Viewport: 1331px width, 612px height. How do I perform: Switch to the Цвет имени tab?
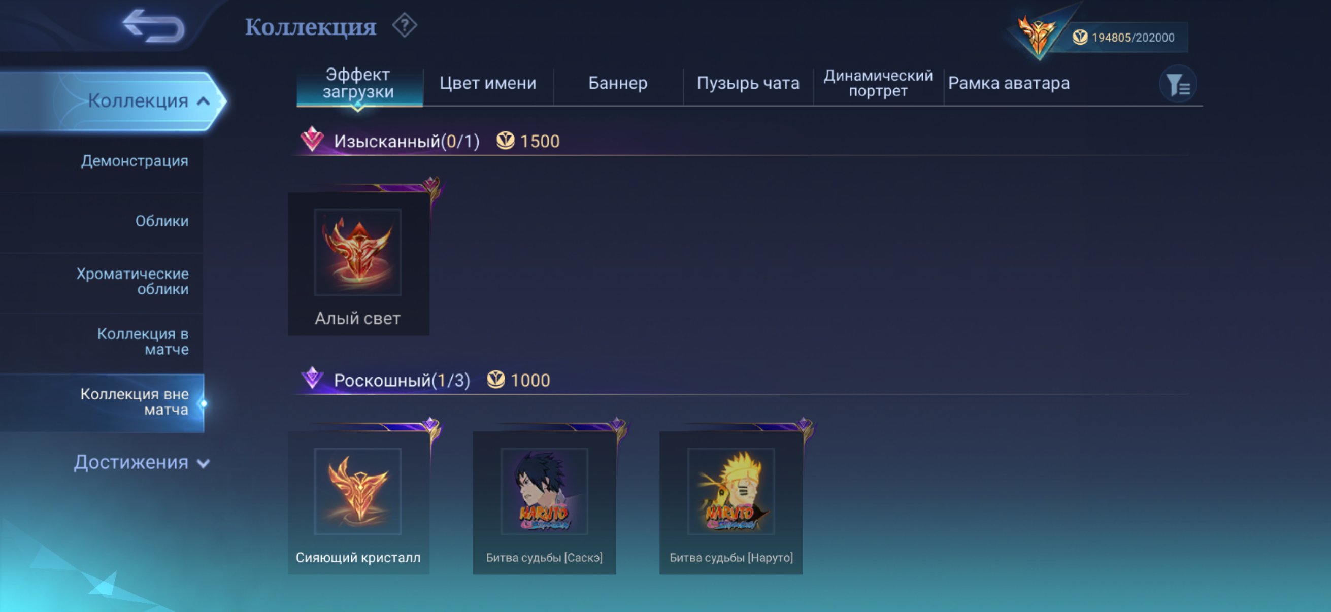(488, 83)
